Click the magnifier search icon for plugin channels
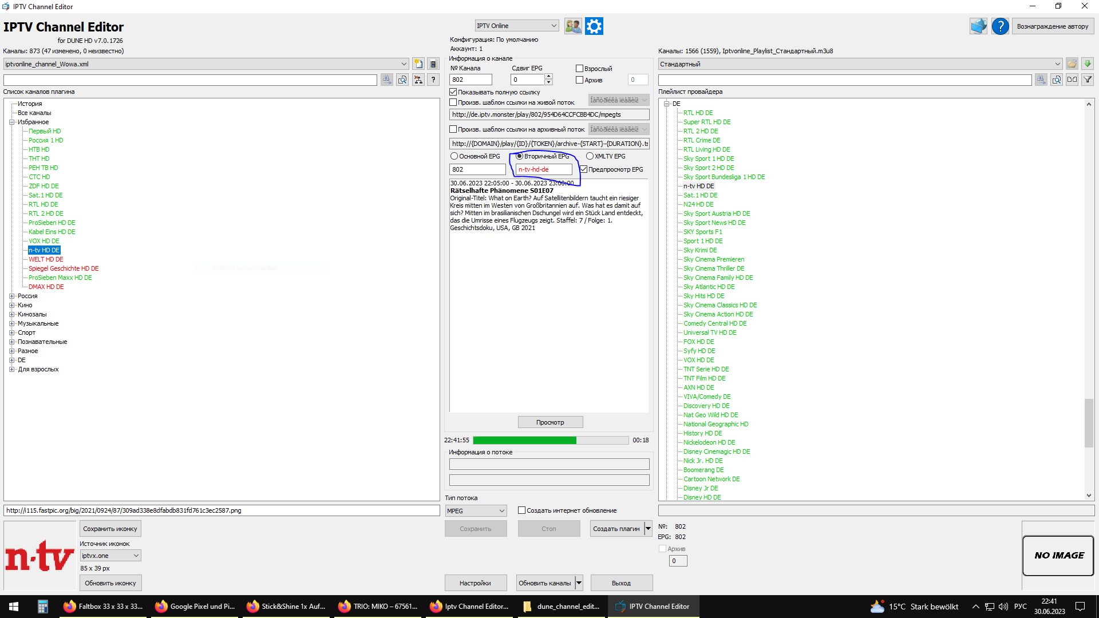1099x618 pixels. coord(402,80)
